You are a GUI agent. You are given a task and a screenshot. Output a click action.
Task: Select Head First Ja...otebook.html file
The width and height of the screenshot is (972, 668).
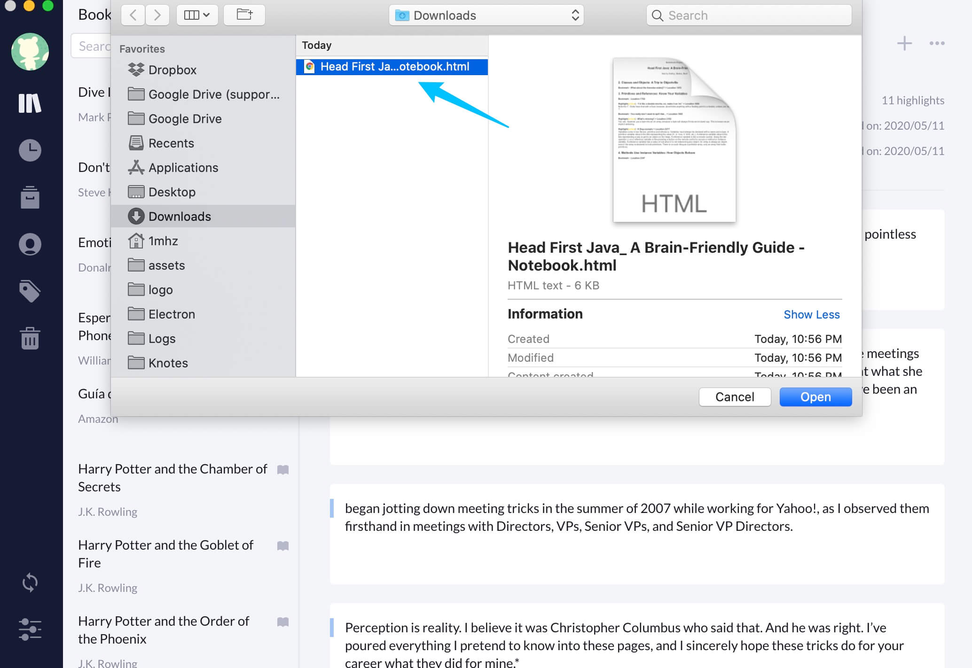pyautogui.click(x=392, y=67)
